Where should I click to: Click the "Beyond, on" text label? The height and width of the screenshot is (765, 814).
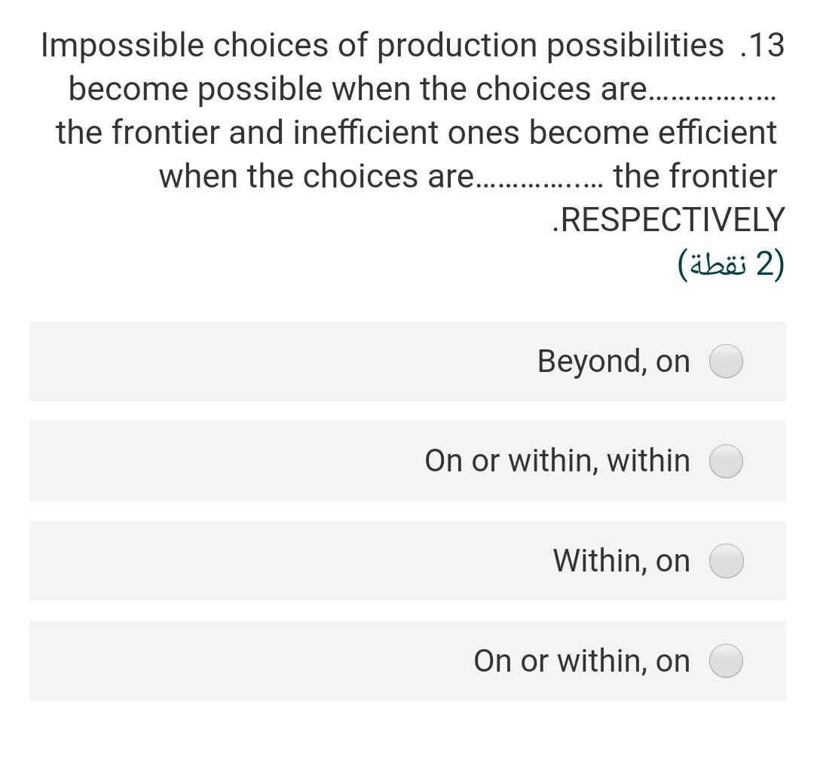pos(614,361)
